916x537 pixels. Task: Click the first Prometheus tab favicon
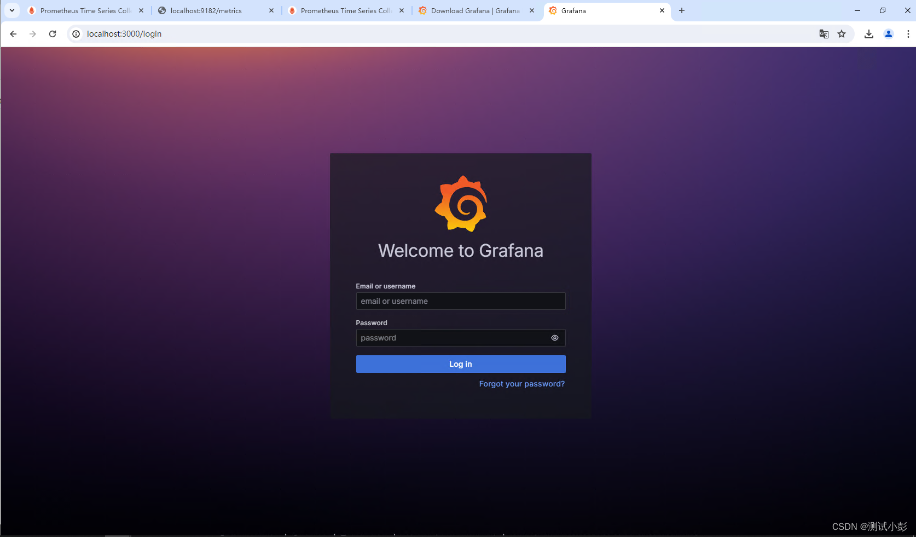(x=32, y=10)
